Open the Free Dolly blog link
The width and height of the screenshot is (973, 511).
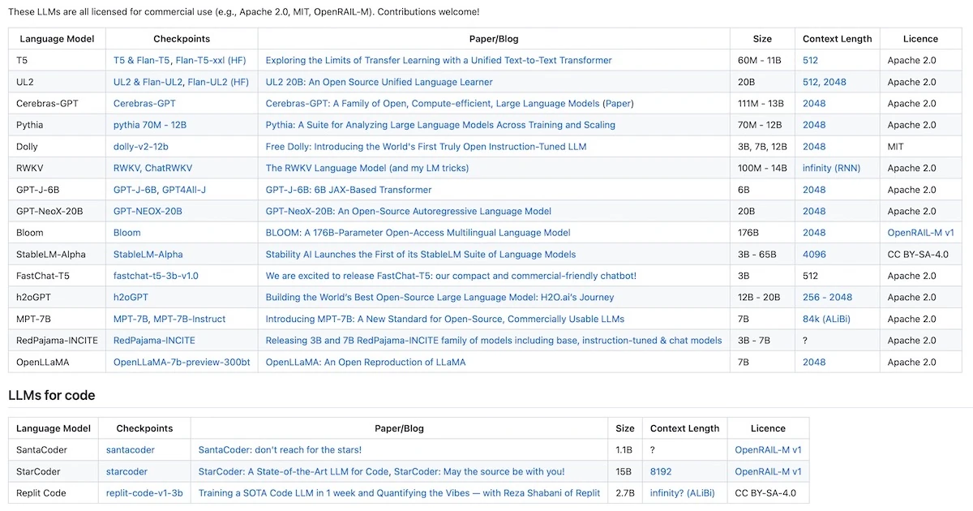pos(426,147)
